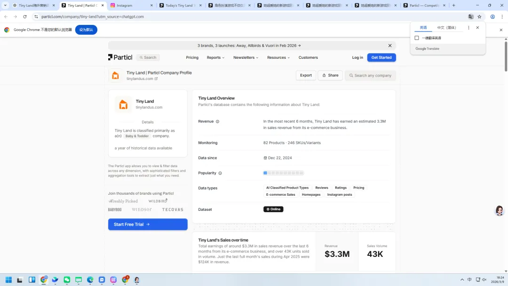Open translate popup's three-dot options menu
The height and width of the screenshot is (286, 508).
[468, 28]
